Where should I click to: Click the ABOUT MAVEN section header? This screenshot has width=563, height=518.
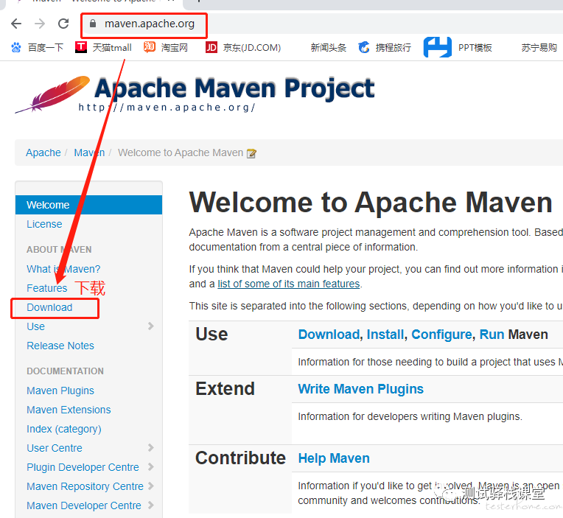(59, 250)
